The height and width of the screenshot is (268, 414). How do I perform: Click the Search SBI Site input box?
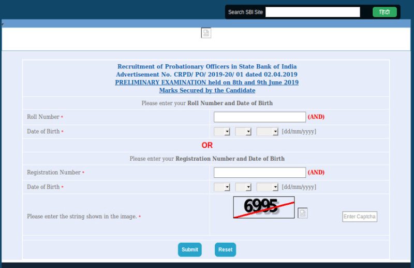(313, 12)
